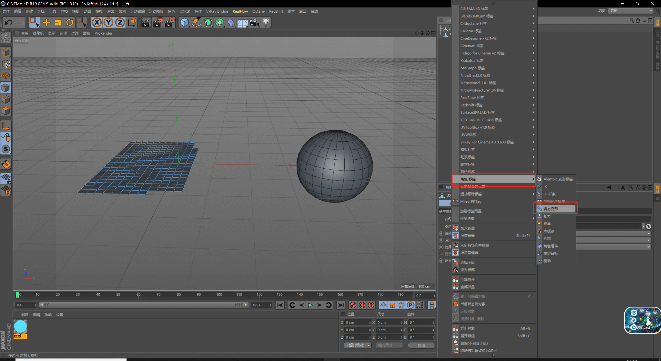Expand the CINEMA 4D 标签 submenu

[x=494, y=9]
